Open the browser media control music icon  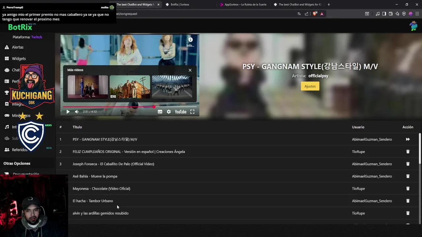377,14
